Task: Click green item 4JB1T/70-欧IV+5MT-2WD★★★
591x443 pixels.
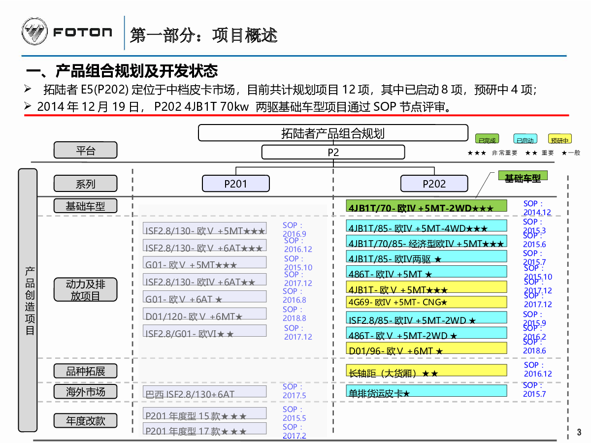Action: click(427, 206)
